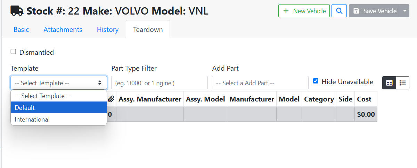Click the magnifying glass search icon button
This screenshot has width=417, height=168.
pyautogui.click(x=339, y=11)
